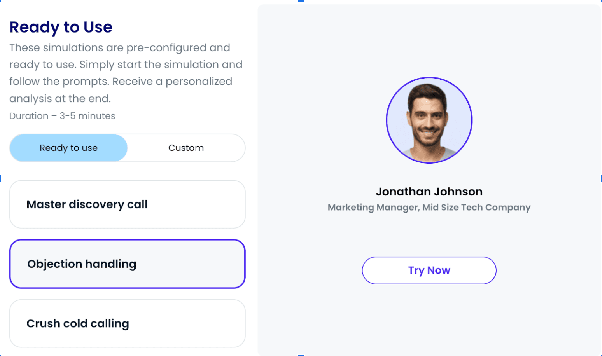Select the Ready to use toggle option

(x=68, y=148)
